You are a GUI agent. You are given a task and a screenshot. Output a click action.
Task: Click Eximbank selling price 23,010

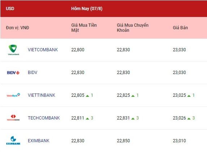click(179, 141)
